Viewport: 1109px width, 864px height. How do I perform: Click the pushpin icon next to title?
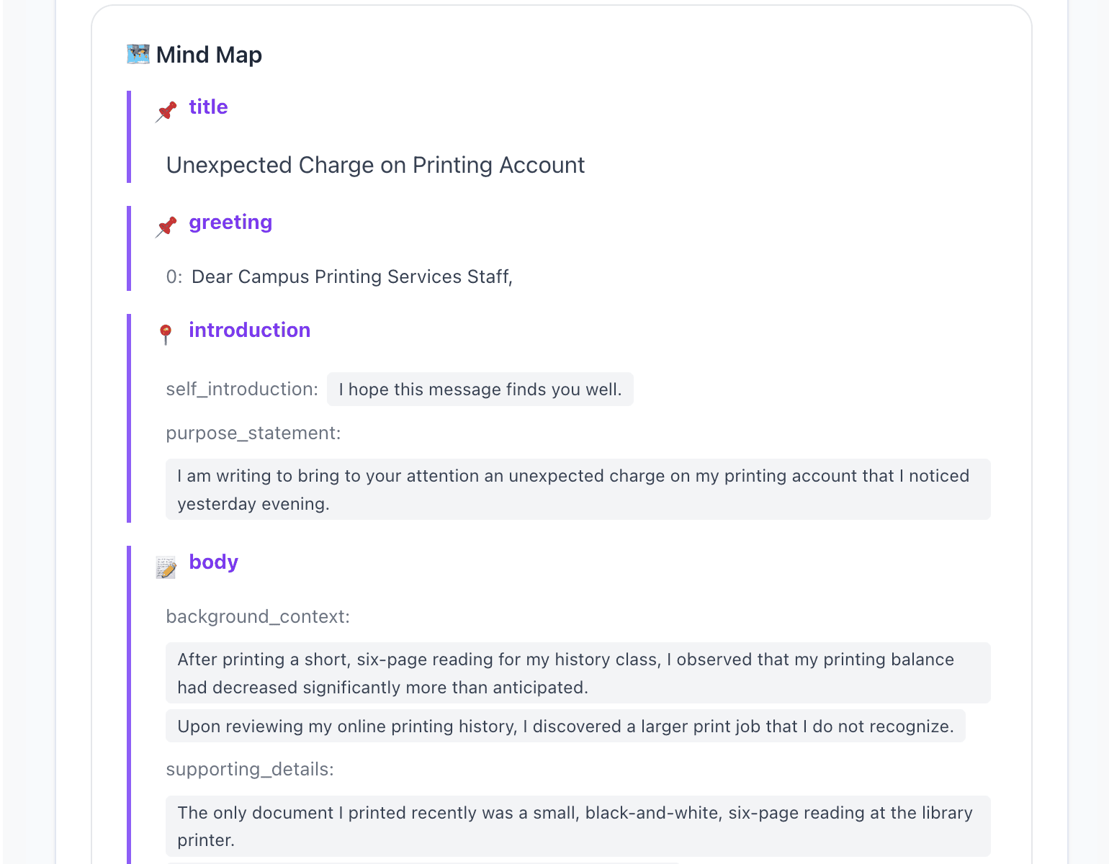pyautogui.click(x=166, y=111)
